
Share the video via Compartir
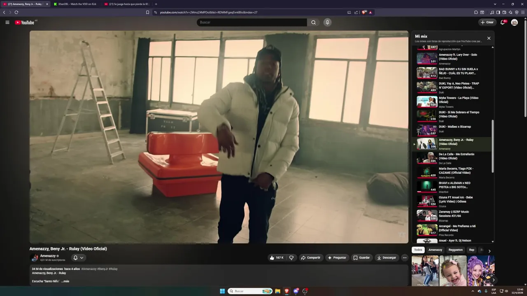click(310, 258)
